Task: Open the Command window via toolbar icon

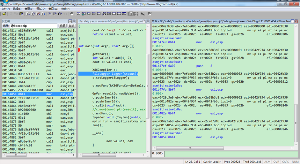Action: [79, 14]
